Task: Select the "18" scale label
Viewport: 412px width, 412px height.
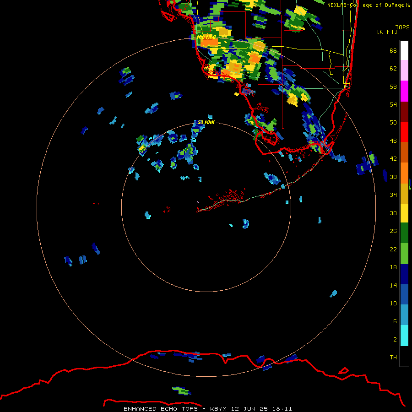Action: tap(393, 267)
